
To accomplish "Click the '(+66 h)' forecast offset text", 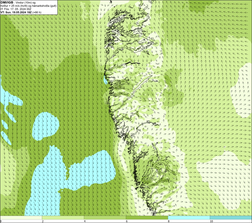I will click(x=37, y=12).
